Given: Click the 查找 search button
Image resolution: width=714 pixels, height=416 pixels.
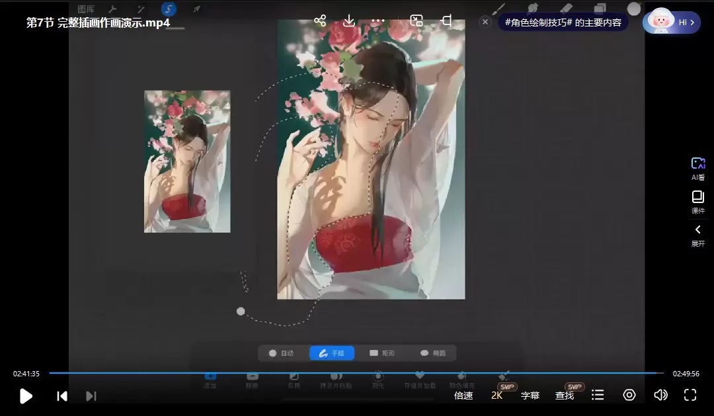Looking at the screenshot, I should point(565,395).
